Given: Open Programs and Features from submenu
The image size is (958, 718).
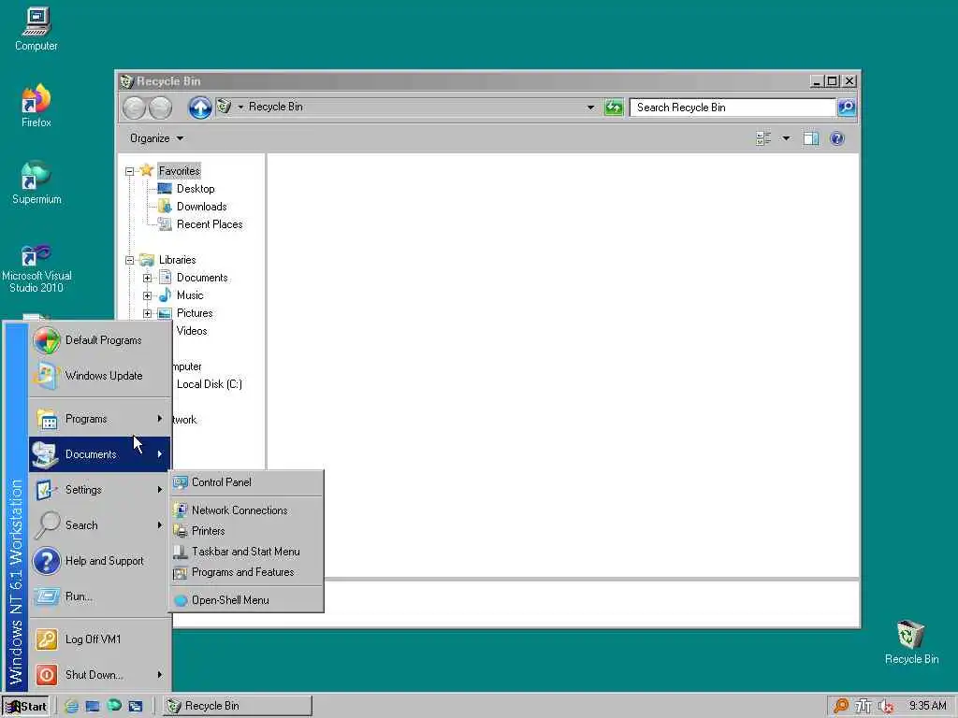Looking at the screenshot, I should tap(246, 573).
